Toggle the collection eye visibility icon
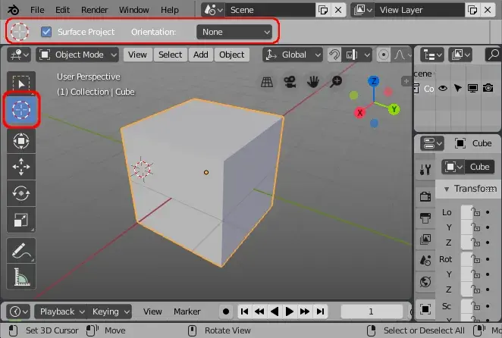 pyautogui.click(x=443, y=88)
